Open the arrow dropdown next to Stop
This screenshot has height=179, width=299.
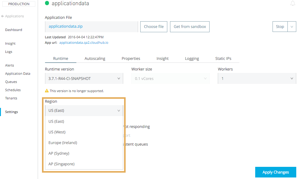[292, 26]
